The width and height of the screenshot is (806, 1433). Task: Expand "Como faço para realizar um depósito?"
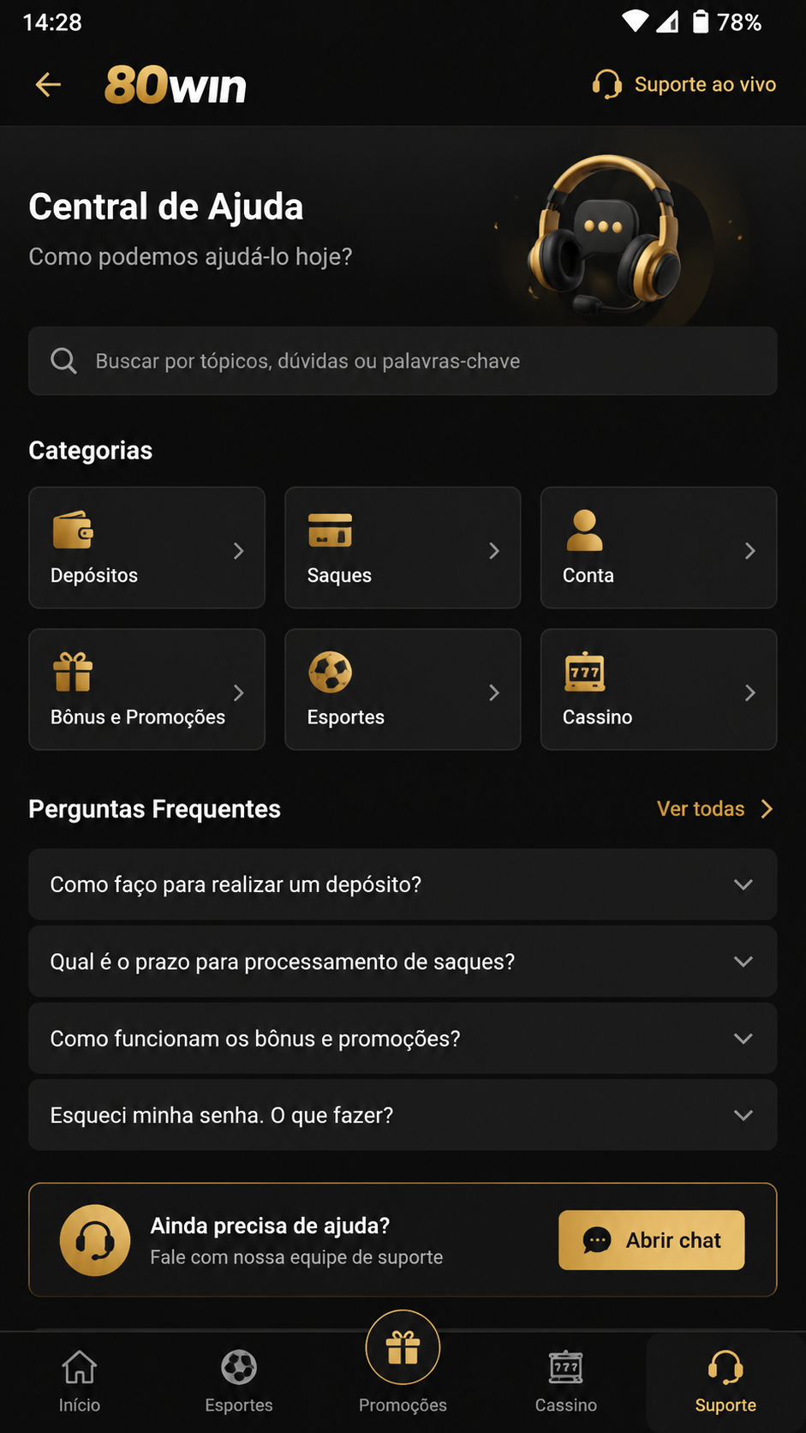point(403,884)
